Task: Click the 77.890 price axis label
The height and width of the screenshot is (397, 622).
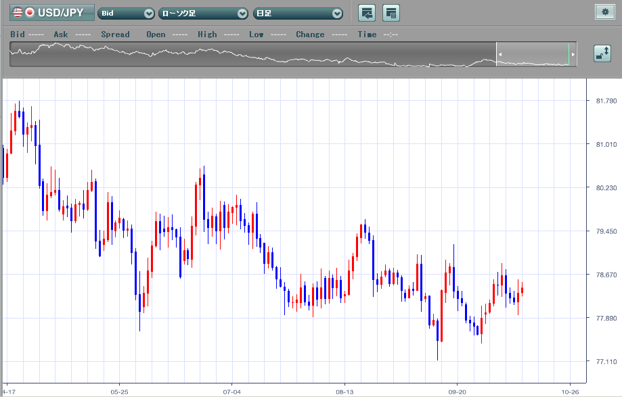Action: pyautogui.click(x=606, y=318)
